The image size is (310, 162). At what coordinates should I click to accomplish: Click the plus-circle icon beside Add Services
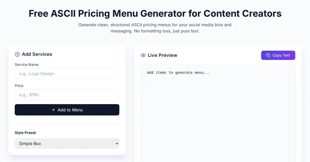tap(17, 54)
